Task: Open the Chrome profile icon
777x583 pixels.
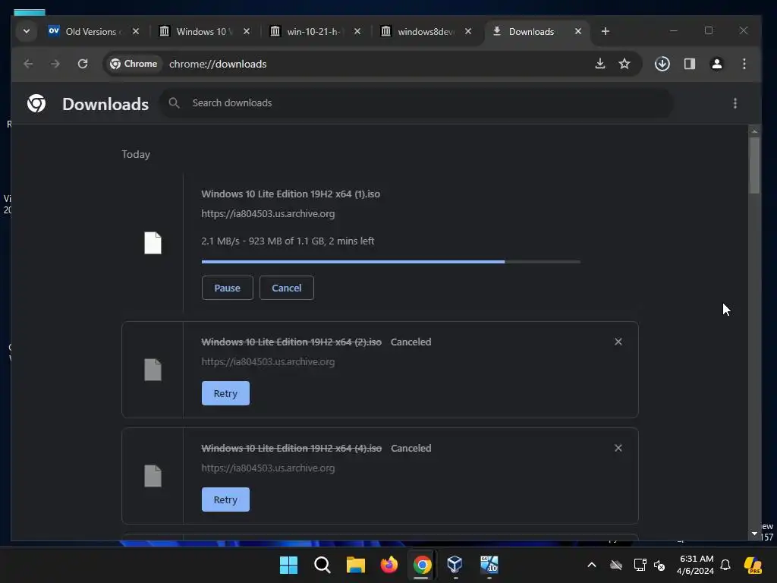Action: click(x=716, y=64)
